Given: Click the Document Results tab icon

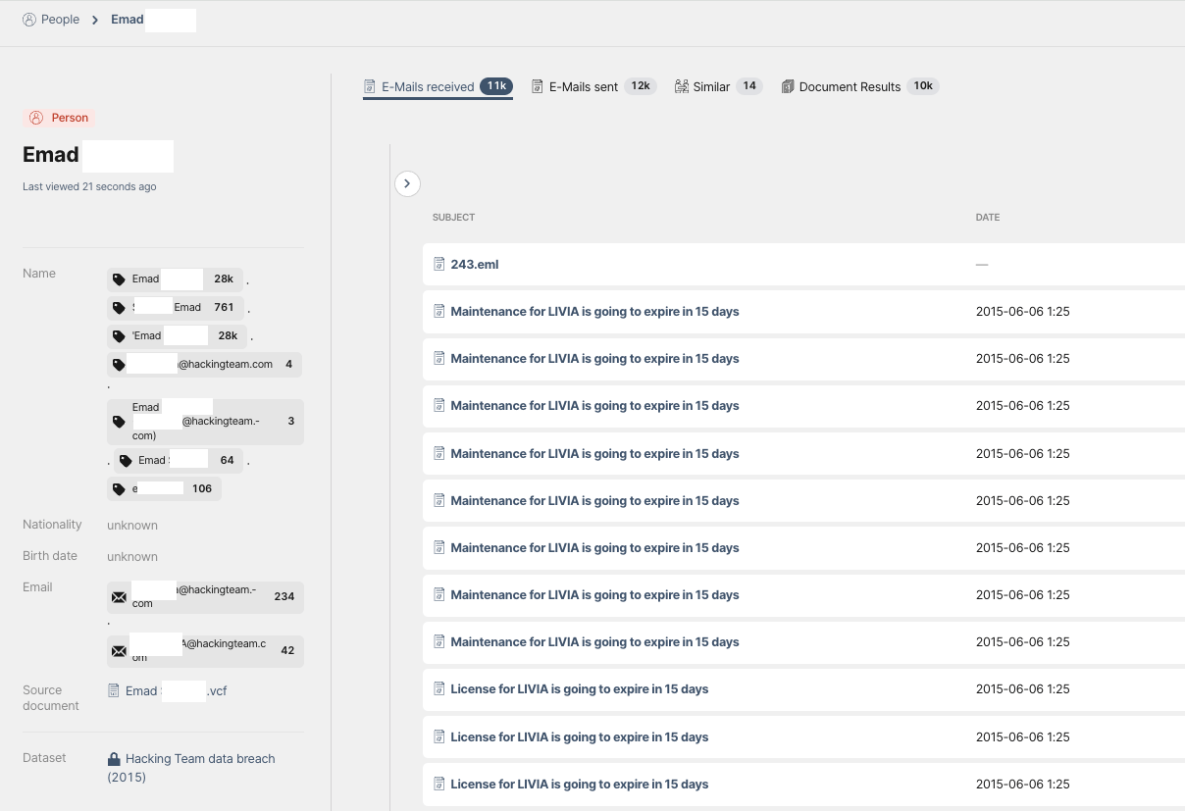Looking at the screenshot, I should click(x=788, y=86).
